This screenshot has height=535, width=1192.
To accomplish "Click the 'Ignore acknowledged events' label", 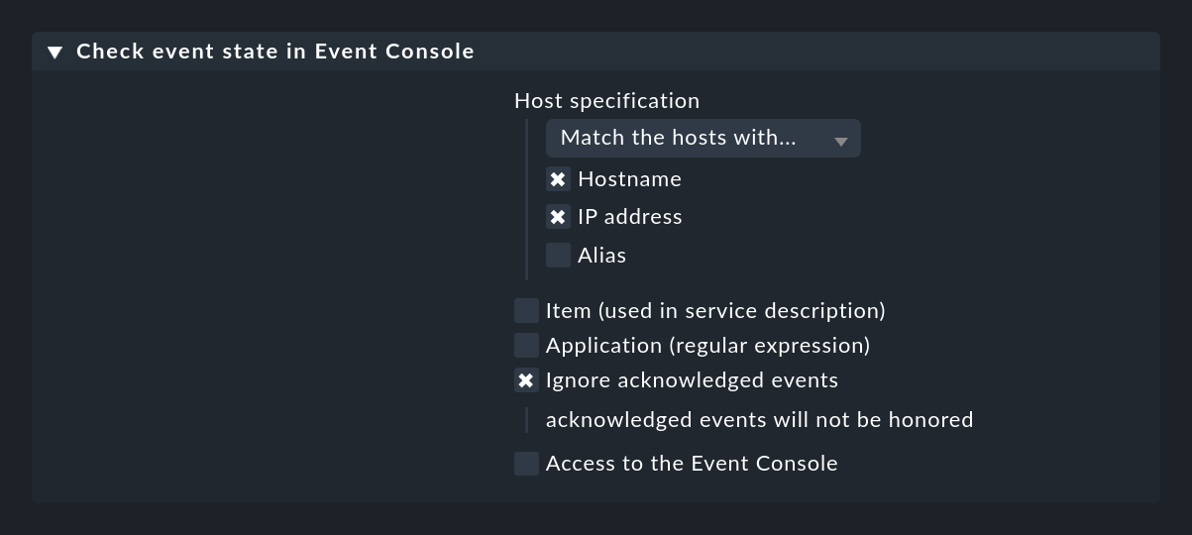I will (x=692, y=380).
